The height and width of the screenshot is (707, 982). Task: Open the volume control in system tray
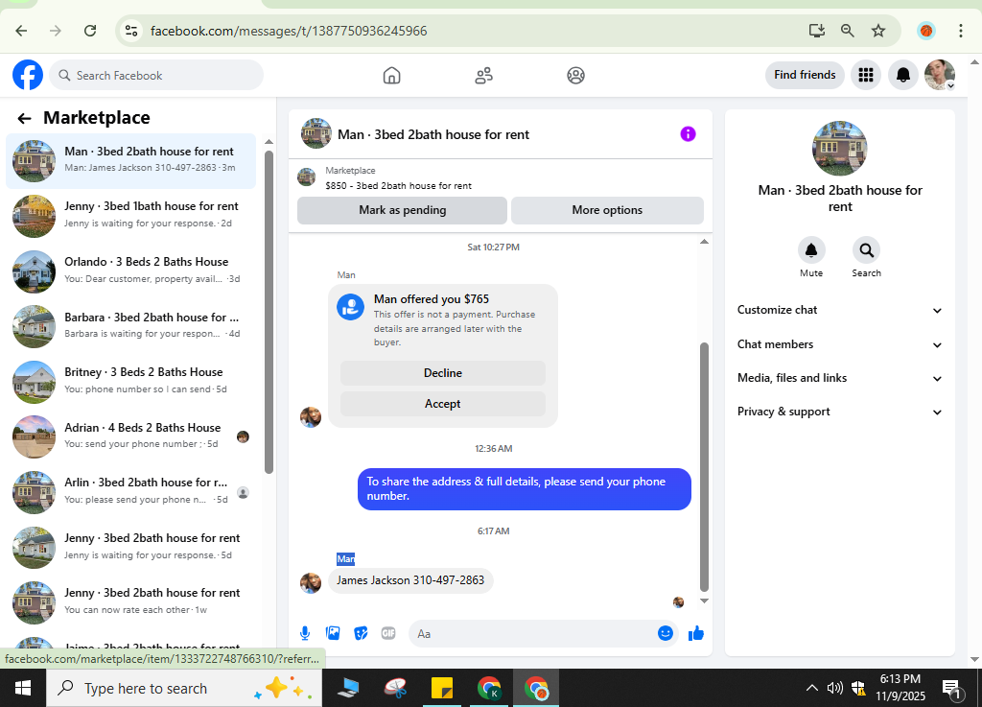click(x=835, y=688)
